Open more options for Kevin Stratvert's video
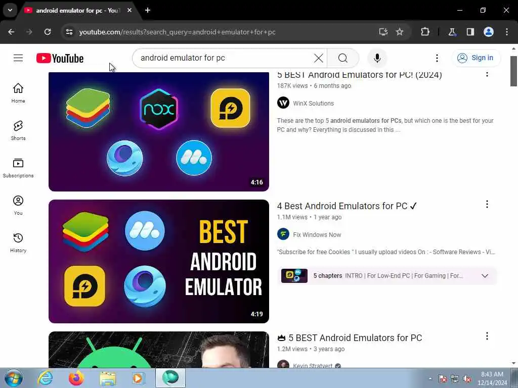 [487, 336]
